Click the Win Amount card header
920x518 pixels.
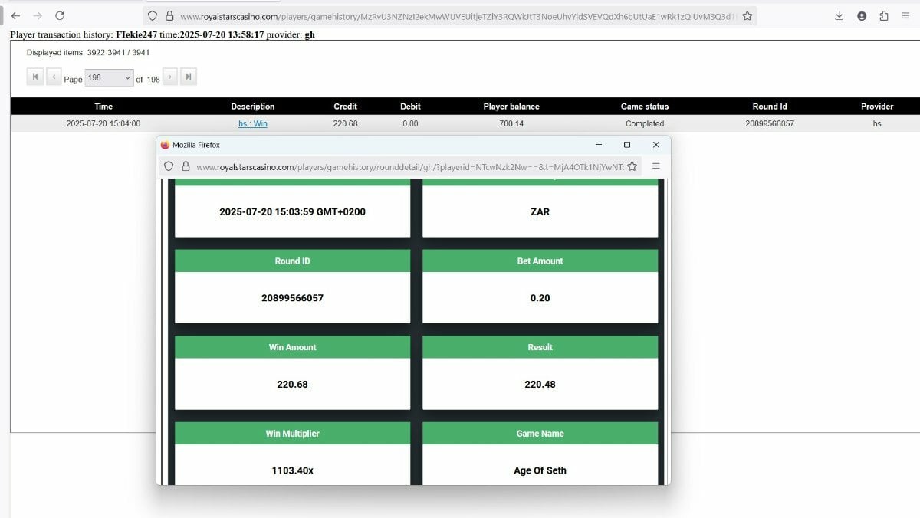[x=292, y=347]
